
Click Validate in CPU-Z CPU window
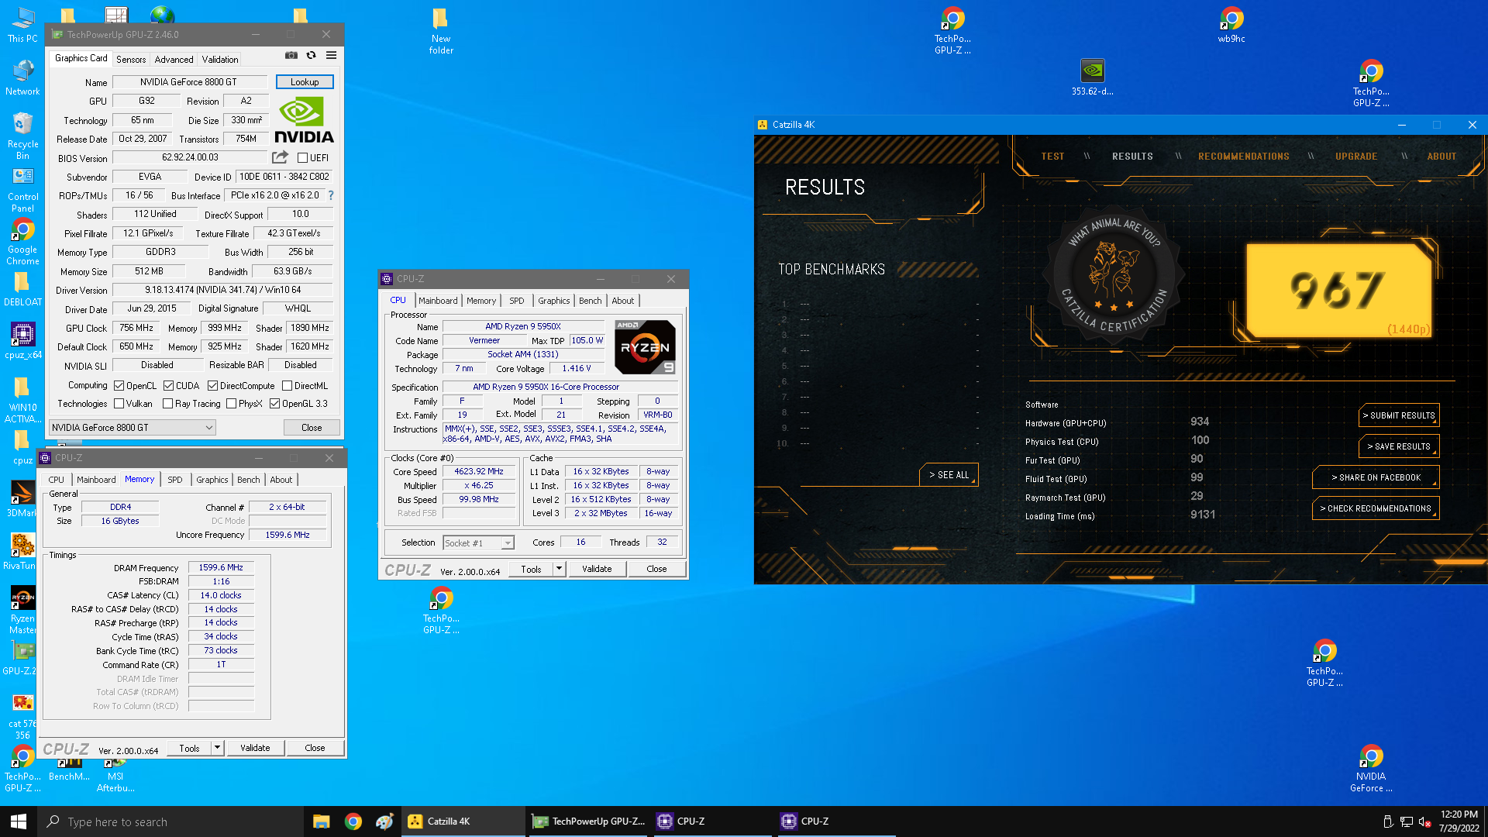(x=597, y=569)
